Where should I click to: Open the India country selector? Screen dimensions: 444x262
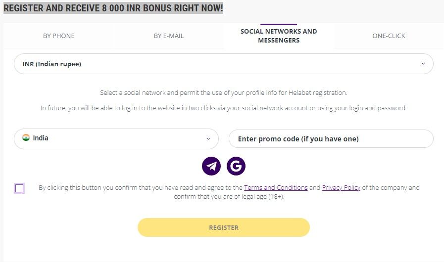(116, 138)
